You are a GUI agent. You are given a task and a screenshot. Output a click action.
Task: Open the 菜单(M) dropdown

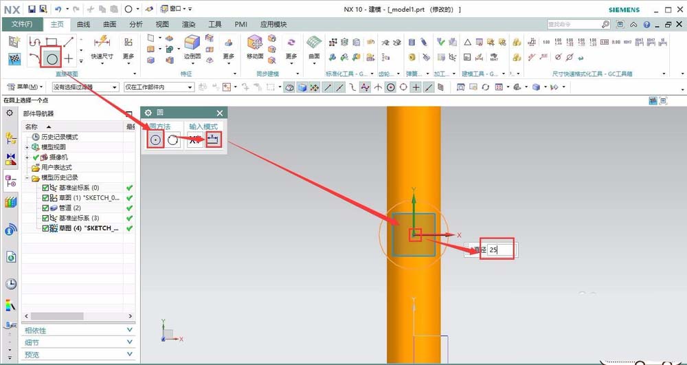pyautogui.click(x=25, y=87)
